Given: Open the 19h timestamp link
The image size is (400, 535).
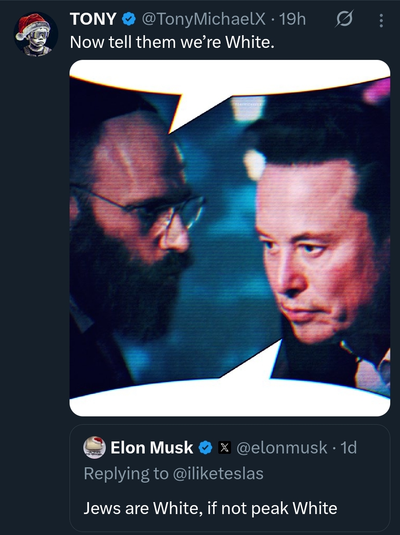Looking at the screenshot, I should pos(293,19).
